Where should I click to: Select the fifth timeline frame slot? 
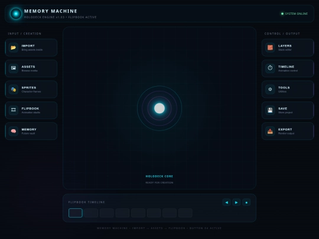point(138,213)
